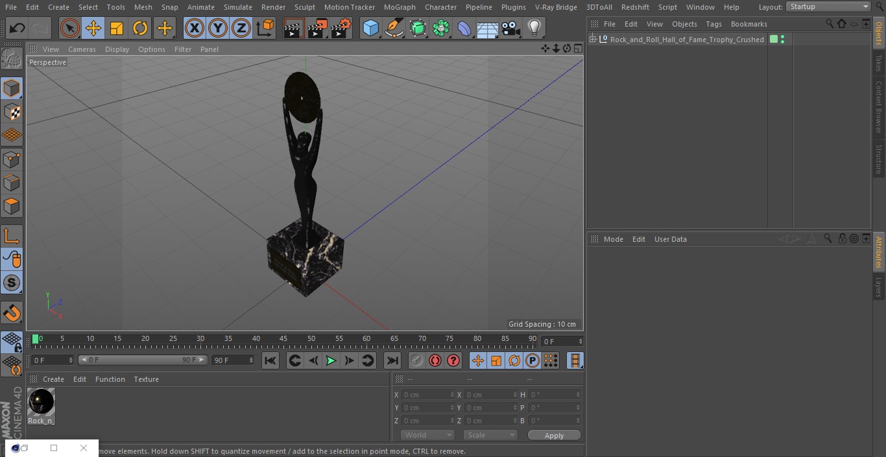Open the spline Pen tool
The width and height of the screenshot is (886, 457).
pyautogui.click(x=394, y=28)
